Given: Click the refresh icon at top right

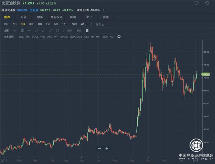Looking at the screenshot, I should tap(197, 3).
